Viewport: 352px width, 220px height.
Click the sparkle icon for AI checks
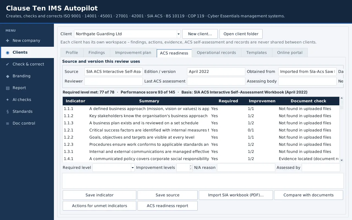coord(7,100)
